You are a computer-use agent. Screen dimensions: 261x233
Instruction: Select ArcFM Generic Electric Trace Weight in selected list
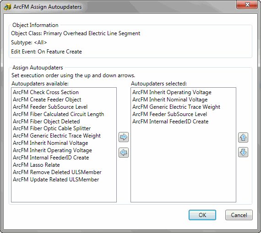click(x=176, y=107)
